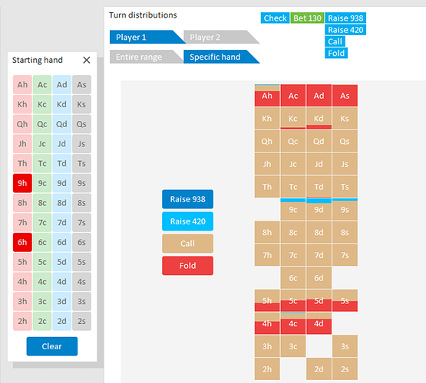
Task: Select Fold in the top action tree
Action: pyautogui.click(x=336, y=53)
